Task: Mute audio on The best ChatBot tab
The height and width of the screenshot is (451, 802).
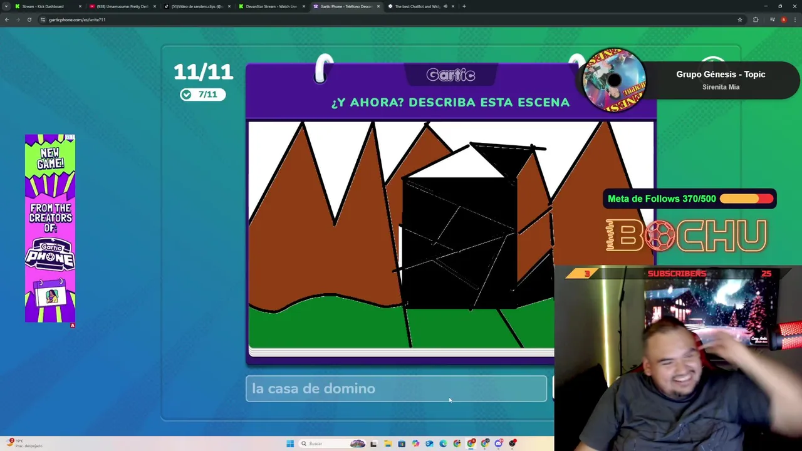Action: (445, 6)
